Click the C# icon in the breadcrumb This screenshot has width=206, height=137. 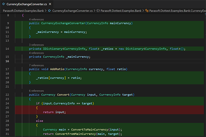(49, 11)
